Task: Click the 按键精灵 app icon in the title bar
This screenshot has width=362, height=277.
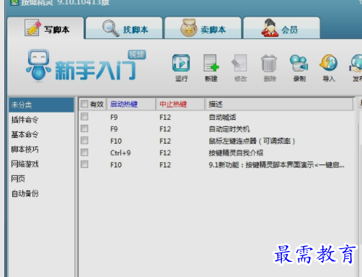Action: tap(14, 2)
